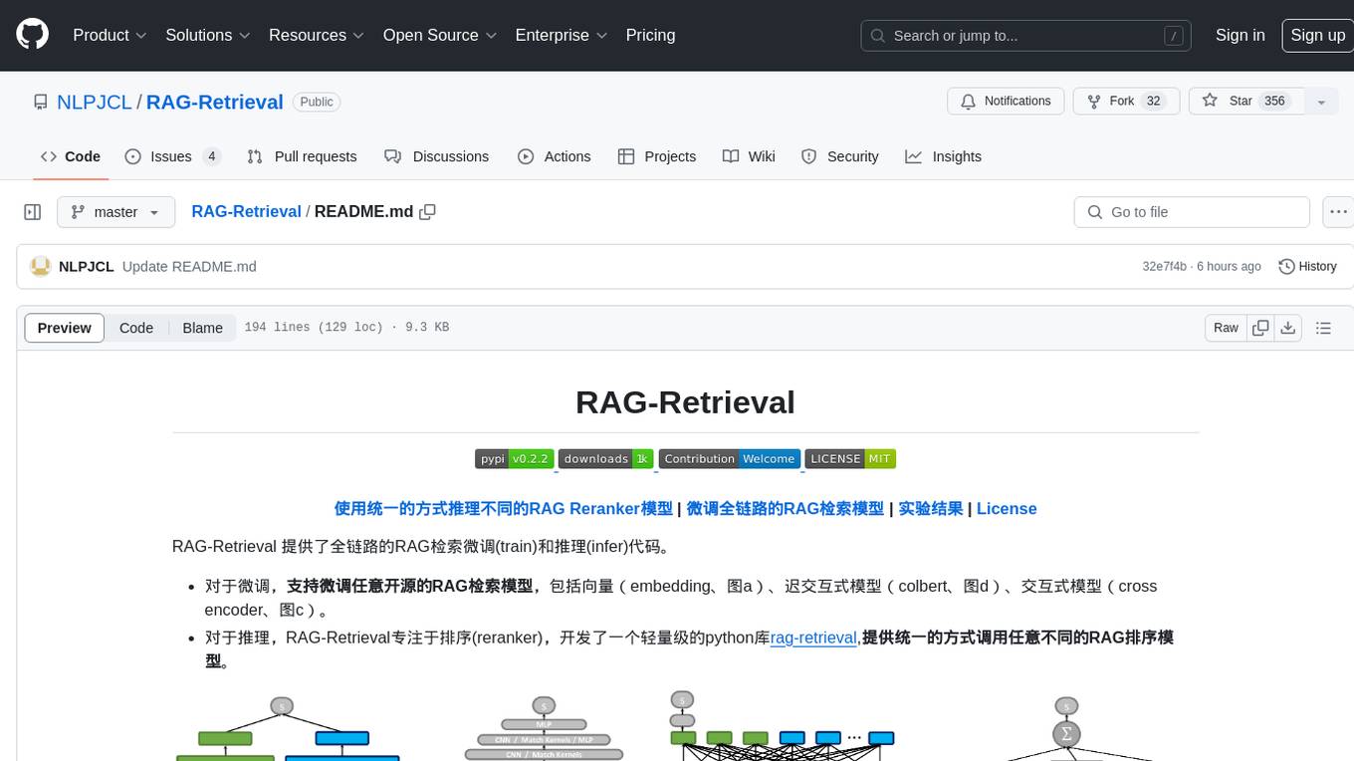Open commit 32e7f4b
This screenshot has height=761, width=1354.
pyautogui.click(x=1165, y=267)
